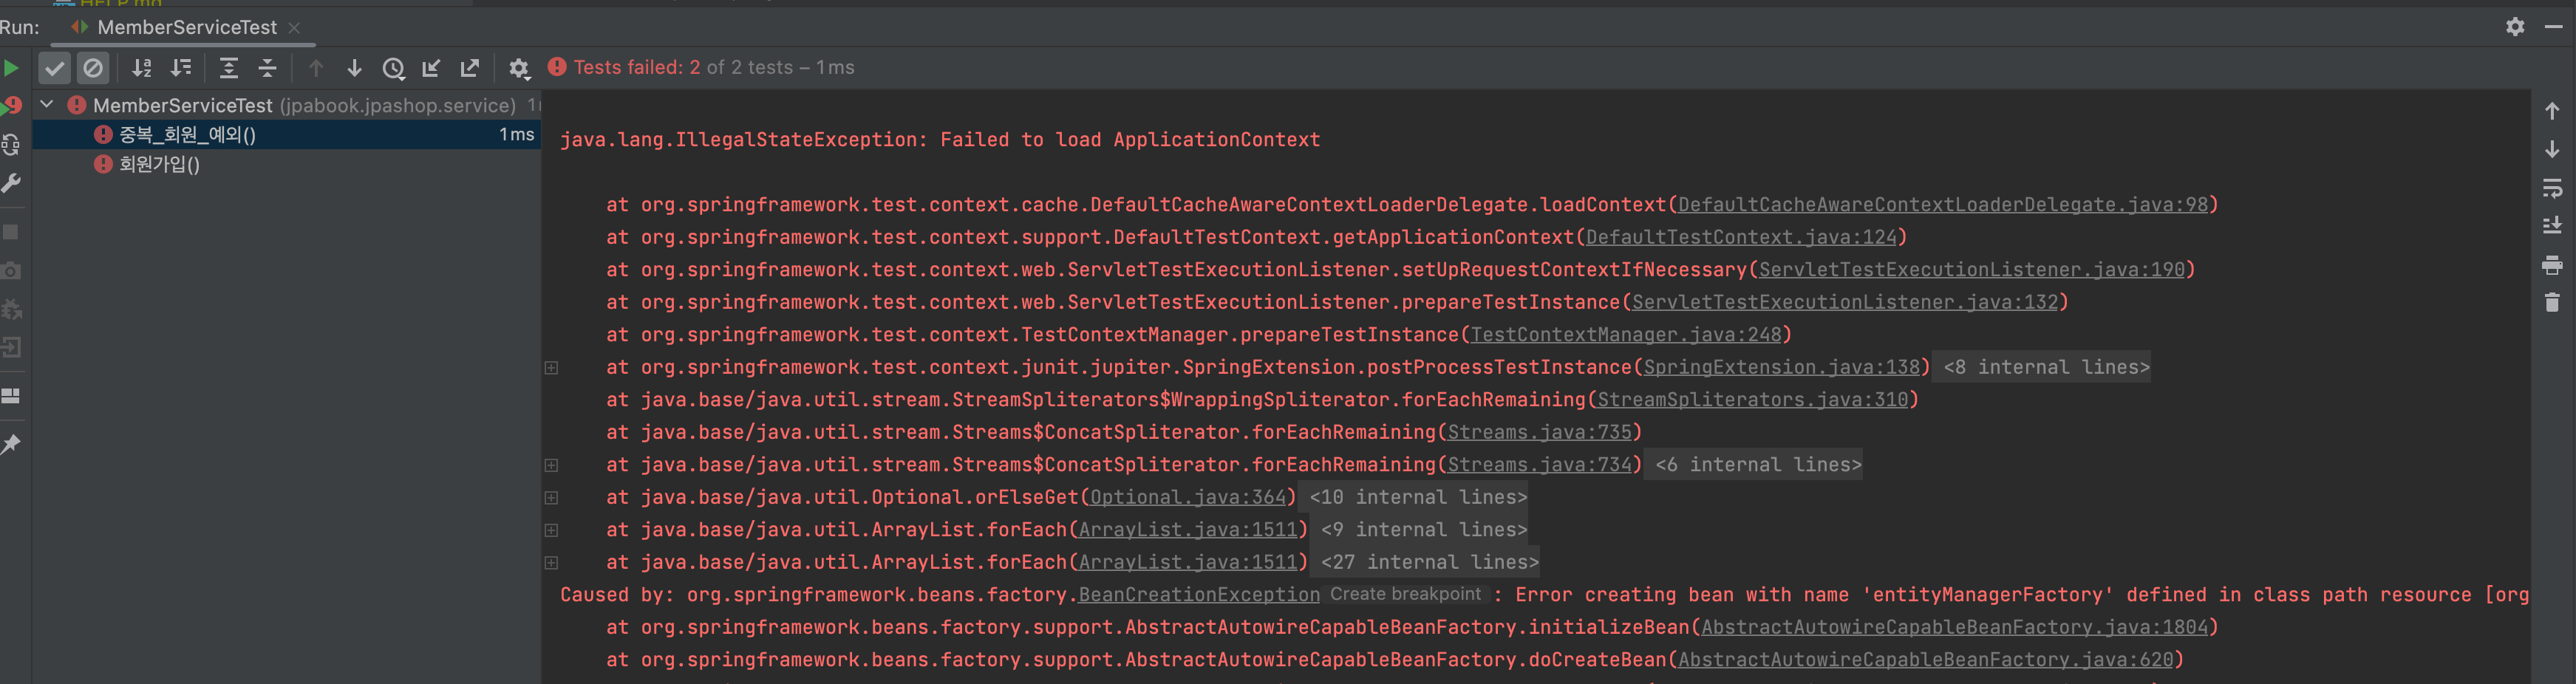The height and width of the screenshot is (684, 2576).
Task: Expand the '<10 internal lines>' folded text
Action: pyautogui.click(x=1418, y=497)
